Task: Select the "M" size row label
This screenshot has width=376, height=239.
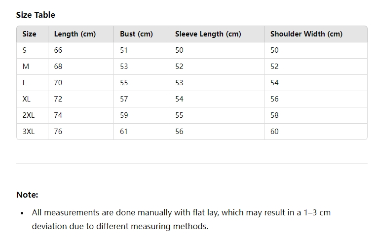Action: click(26, 67)
